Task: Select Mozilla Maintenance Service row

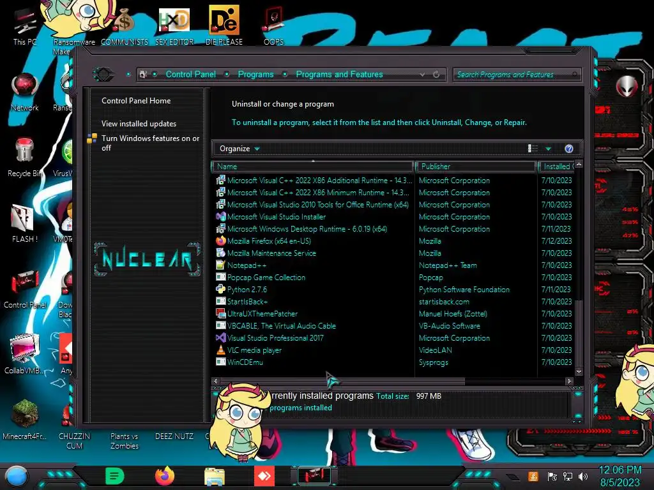Action: coord(393,253)
